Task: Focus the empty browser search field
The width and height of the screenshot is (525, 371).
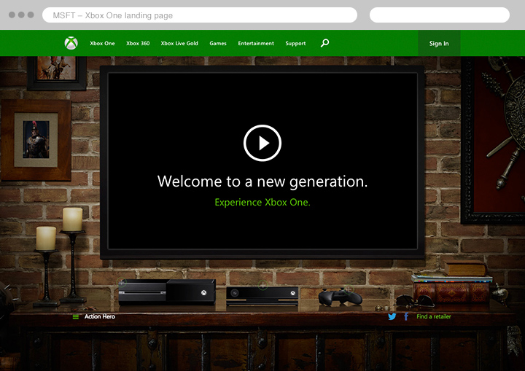Action: point(440,15)
